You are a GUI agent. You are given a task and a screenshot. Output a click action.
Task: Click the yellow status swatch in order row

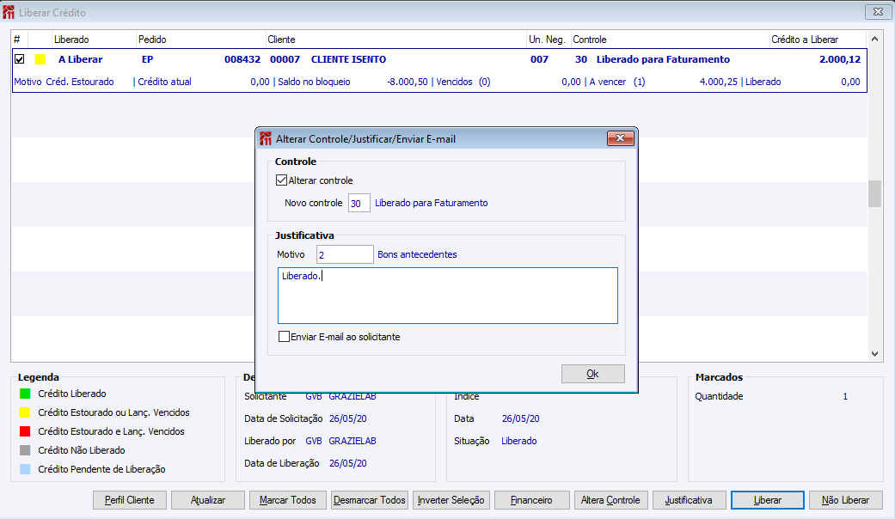pos(40,59)
